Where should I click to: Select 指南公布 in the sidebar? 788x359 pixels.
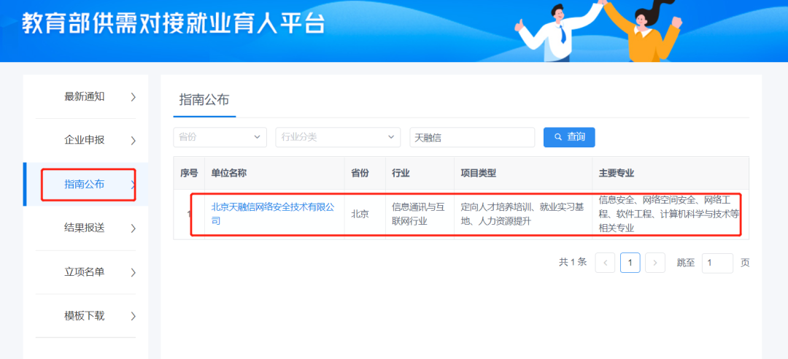pos(85,184)
